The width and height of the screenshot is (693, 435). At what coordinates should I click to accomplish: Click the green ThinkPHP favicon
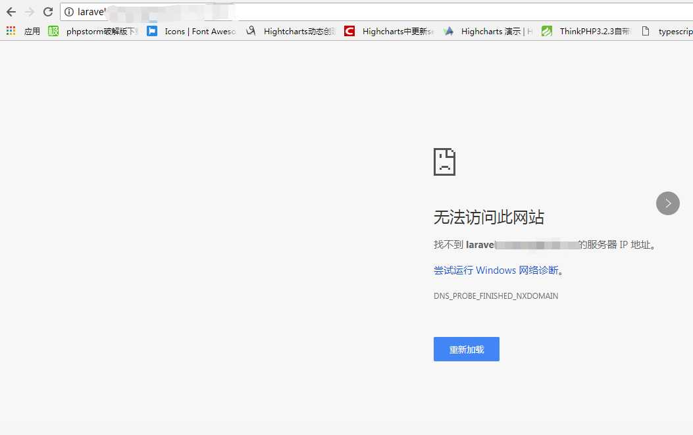pos(547,31)
